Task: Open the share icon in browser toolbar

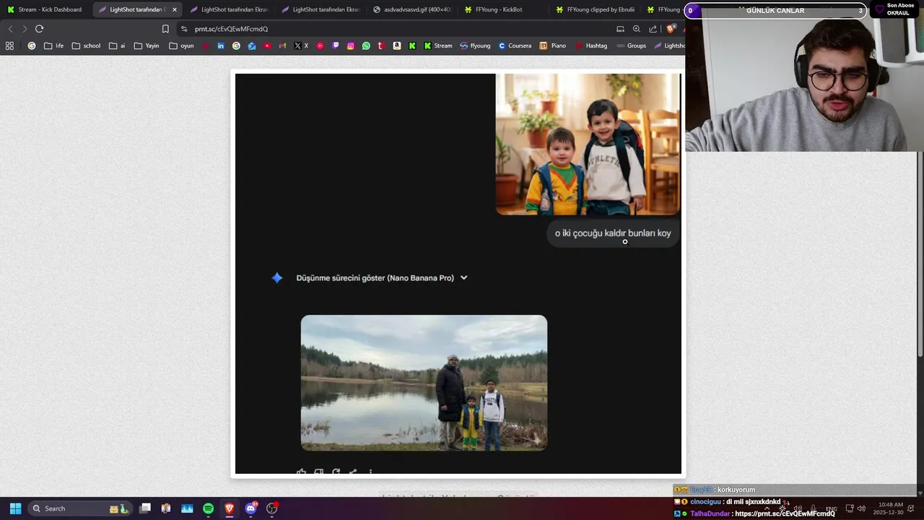Action: 653,29
